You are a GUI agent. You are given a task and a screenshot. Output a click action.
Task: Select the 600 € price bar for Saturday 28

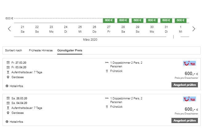tap(123, 20)
